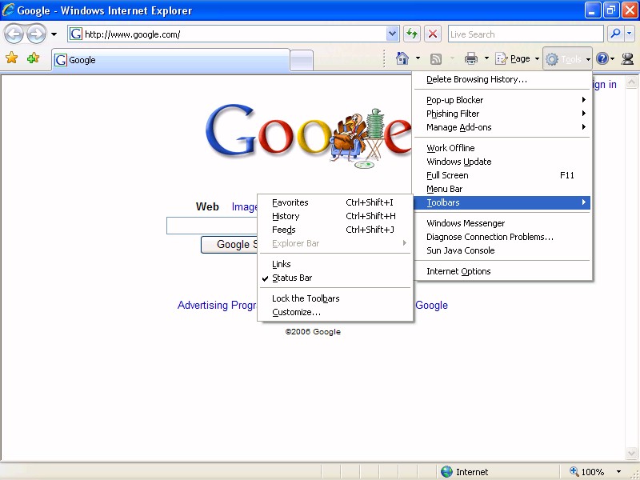
Task: Close the Tools menu via its gear button
Action: pos(567,59)
